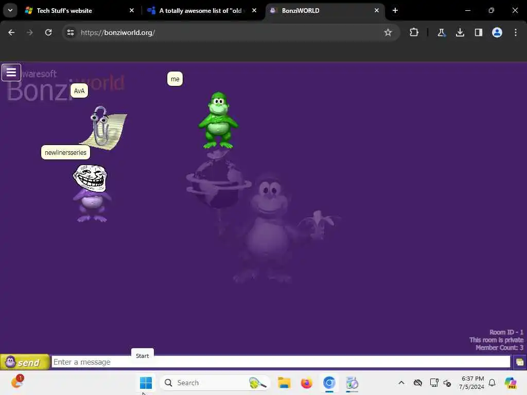Click the green Bonzi gorilla character

tap(218, 120)
